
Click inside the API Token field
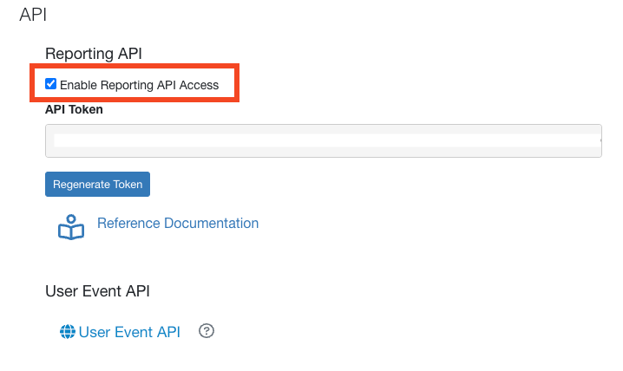pyautogui.click(x=324, y=141)
